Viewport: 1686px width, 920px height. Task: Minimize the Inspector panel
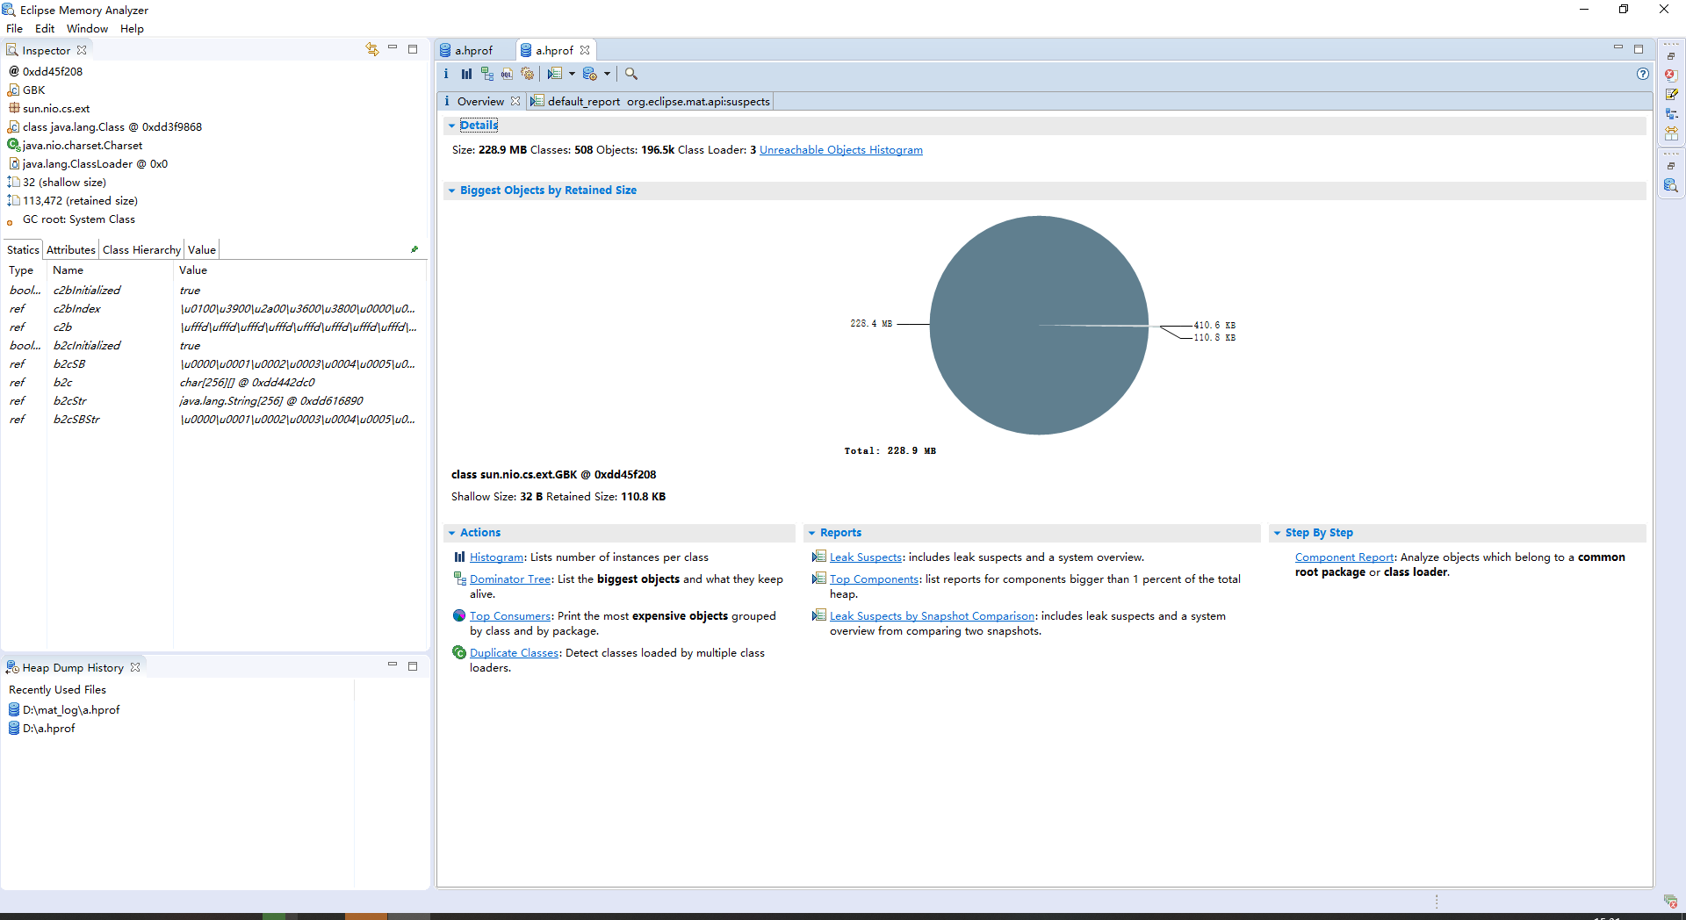[393, 47]
